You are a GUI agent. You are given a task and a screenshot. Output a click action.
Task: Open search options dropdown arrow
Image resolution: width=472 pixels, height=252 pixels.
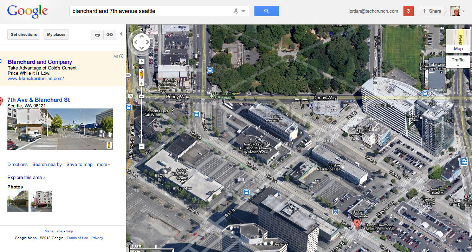[x=244, y=11]
